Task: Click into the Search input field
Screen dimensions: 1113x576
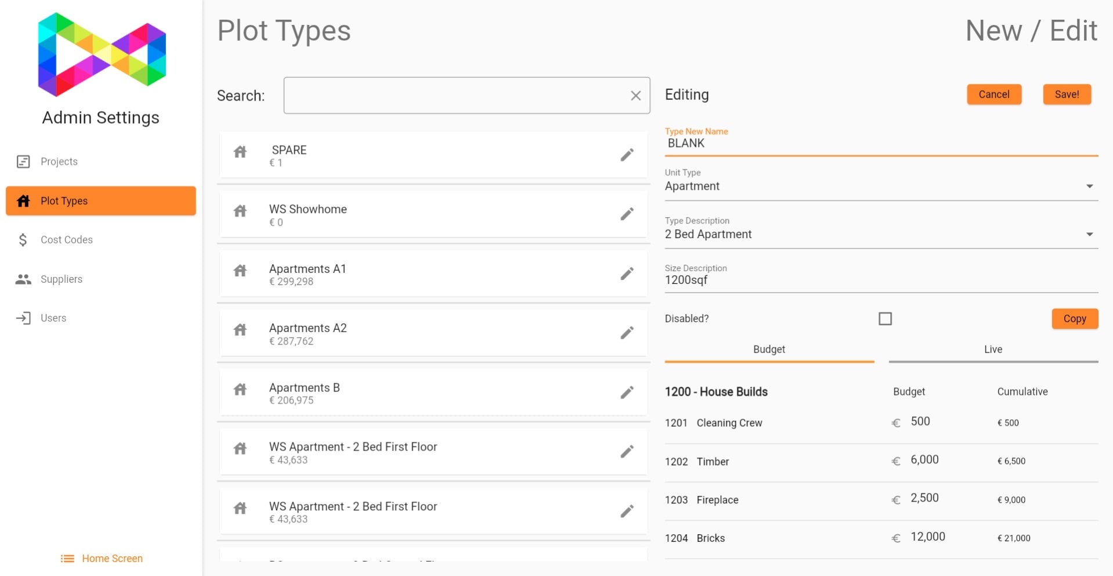Action: pyautogui.click(x=453, y=96)
